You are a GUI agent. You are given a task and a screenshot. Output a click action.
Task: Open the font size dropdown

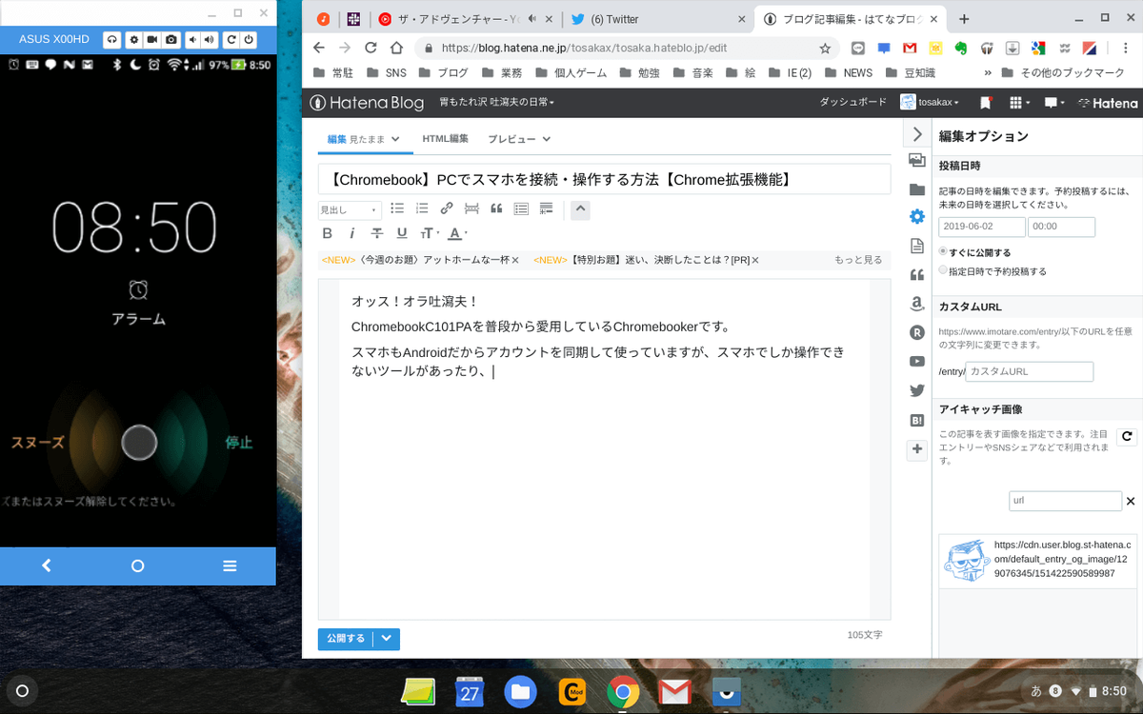pyautogui.click(x=430, y=233)
